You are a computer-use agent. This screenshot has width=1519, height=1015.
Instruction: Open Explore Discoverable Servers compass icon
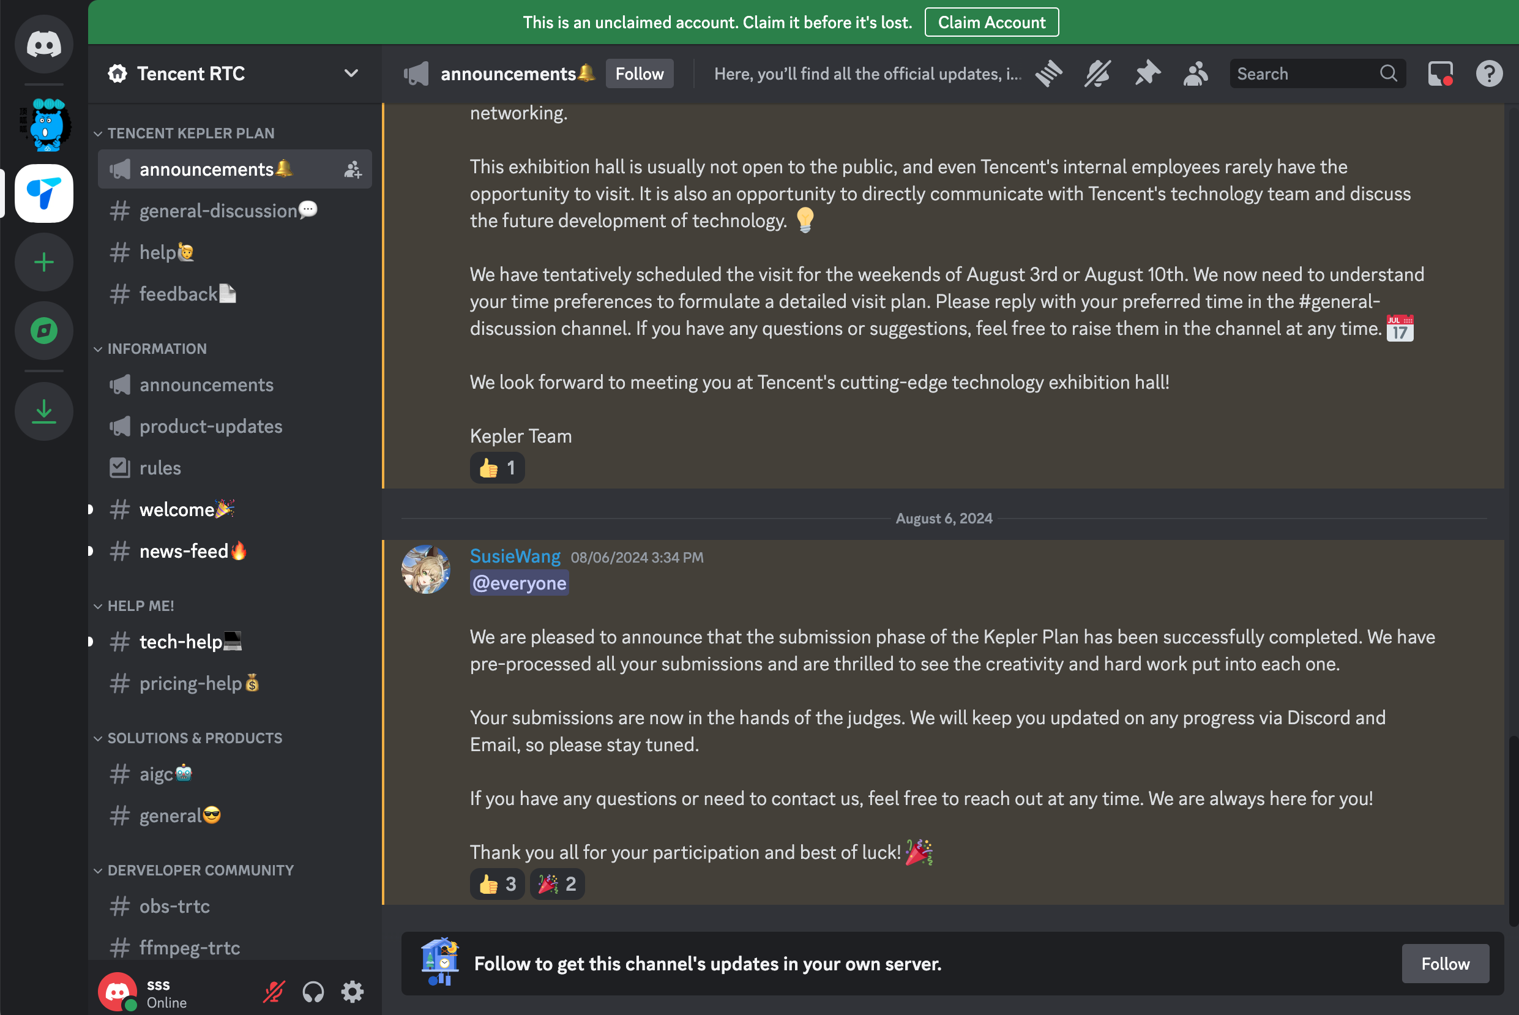[x=44, y=331]
